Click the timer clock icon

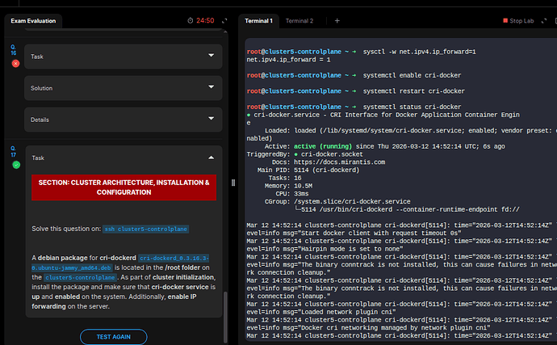[191, 20]
